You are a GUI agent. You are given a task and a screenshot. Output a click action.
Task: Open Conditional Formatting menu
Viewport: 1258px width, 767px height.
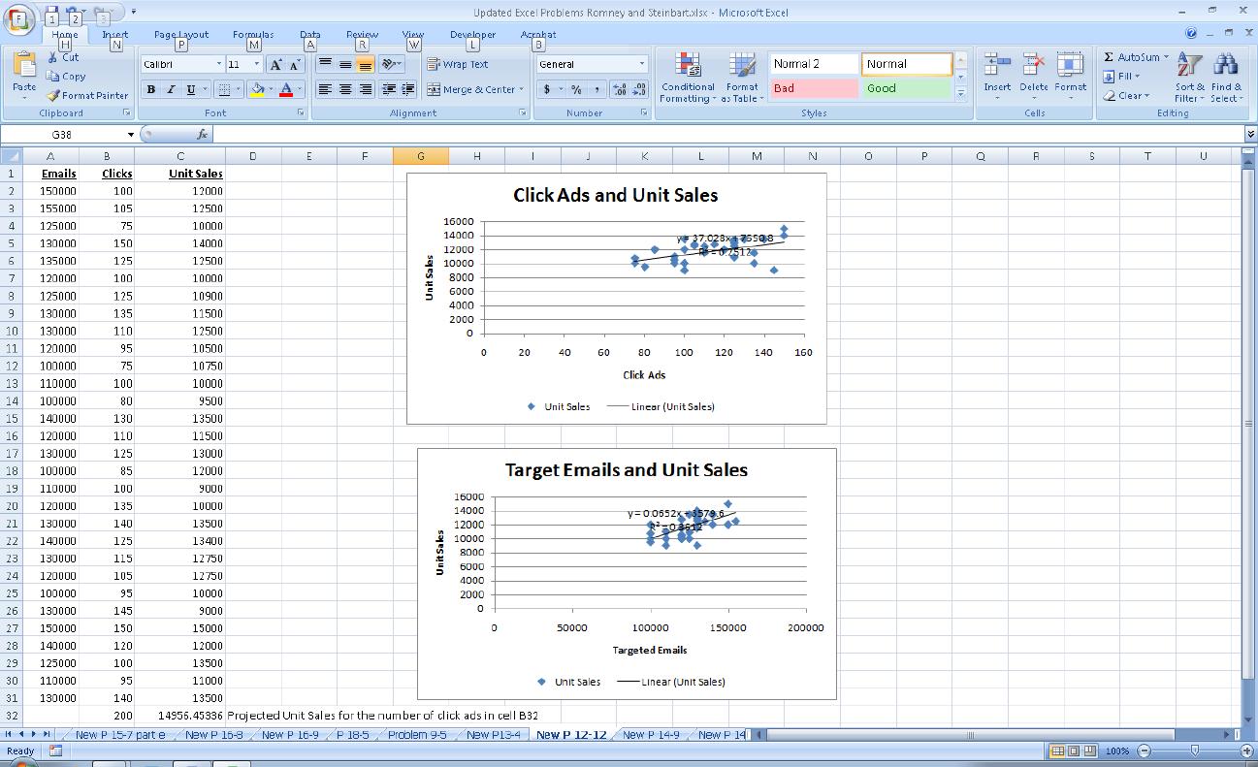click(x=688, y=78)
